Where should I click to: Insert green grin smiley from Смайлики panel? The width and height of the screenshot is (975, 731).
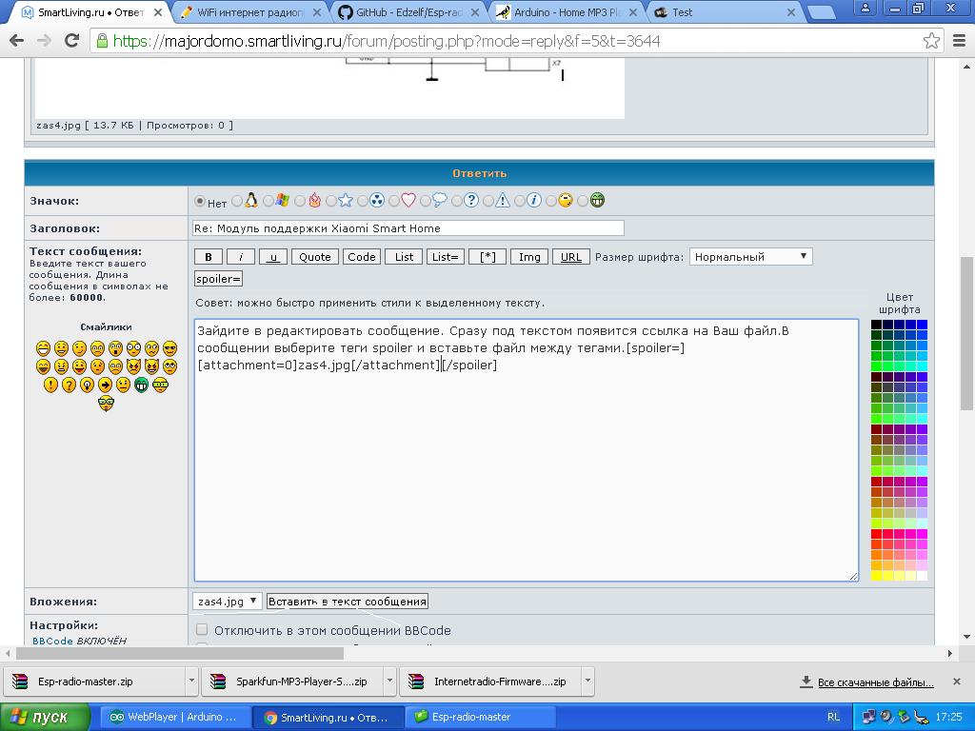141,385
